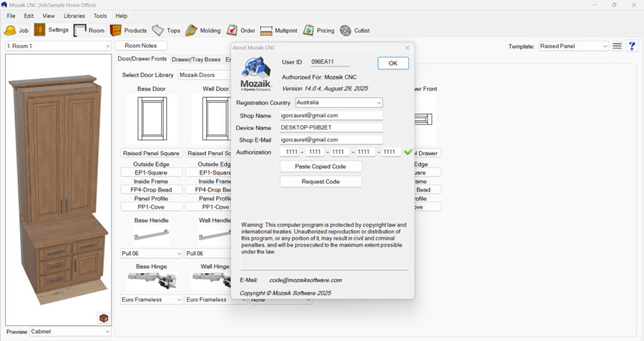Screen dimensions: 644x341
Task: Click the base door Raised Panel Square button
Action: pos(151,153)
